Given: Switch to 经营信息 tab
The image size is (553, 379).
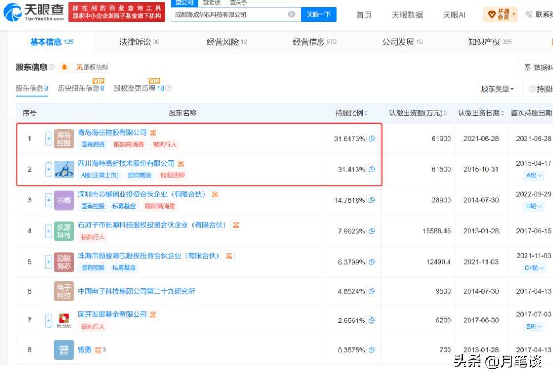Looking at the screenshot, I should (x=314, y=42).
